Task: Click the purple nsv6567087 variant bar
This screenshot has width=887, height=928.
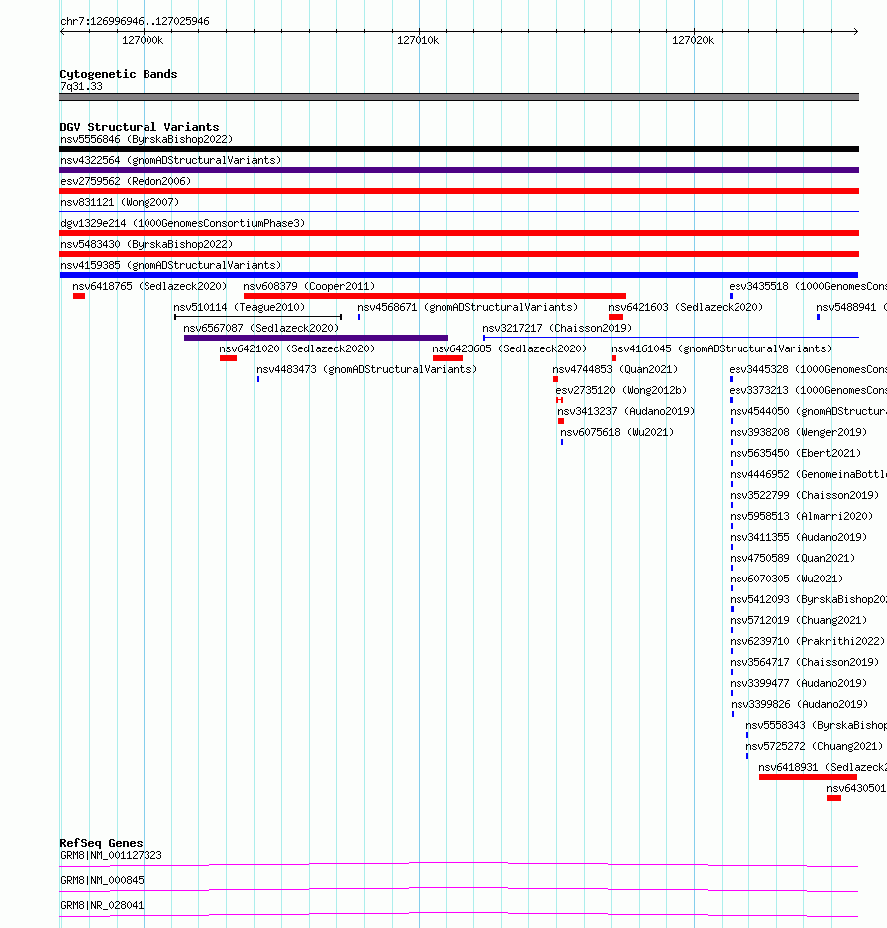Action: click(x=316, y=338)
